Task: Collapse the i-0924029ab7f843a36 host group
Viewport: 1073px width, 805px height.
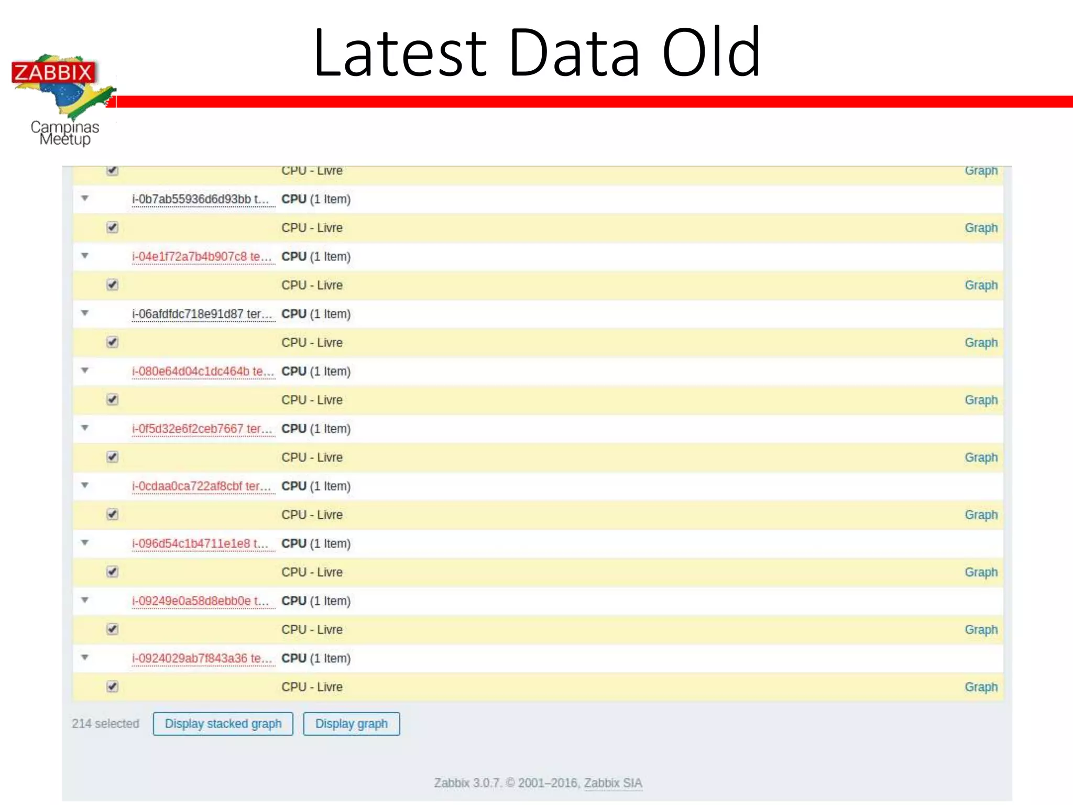Action: (85, 657)
